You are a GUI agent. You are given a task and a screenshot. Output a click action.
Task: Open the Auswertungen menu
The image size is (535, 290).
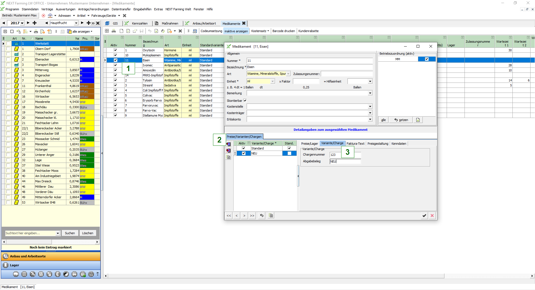pyautogui.click(x=65, y=9)
